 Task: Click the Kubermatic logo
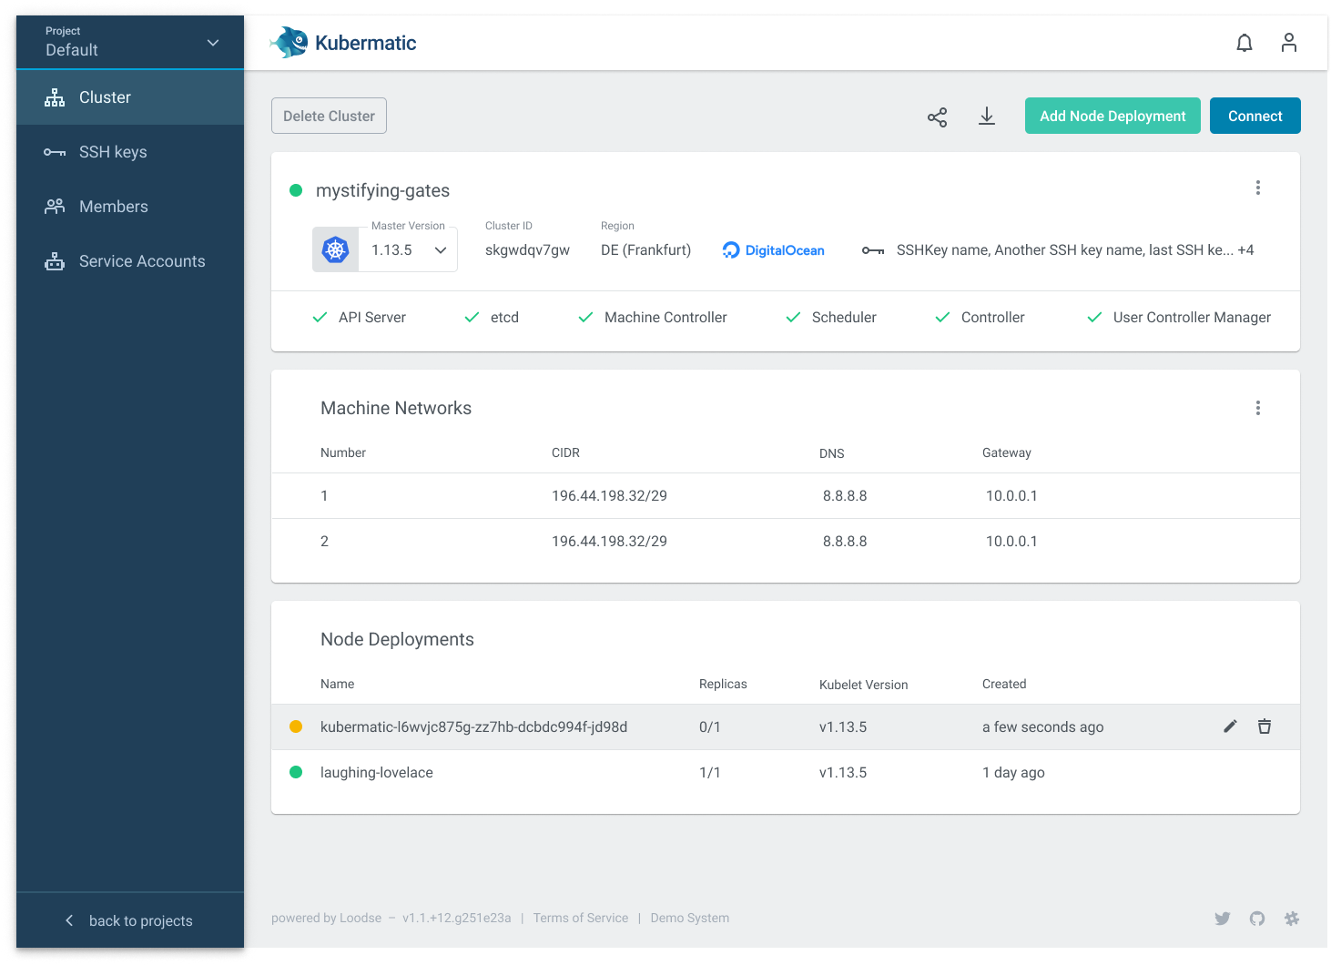point(344,43)
